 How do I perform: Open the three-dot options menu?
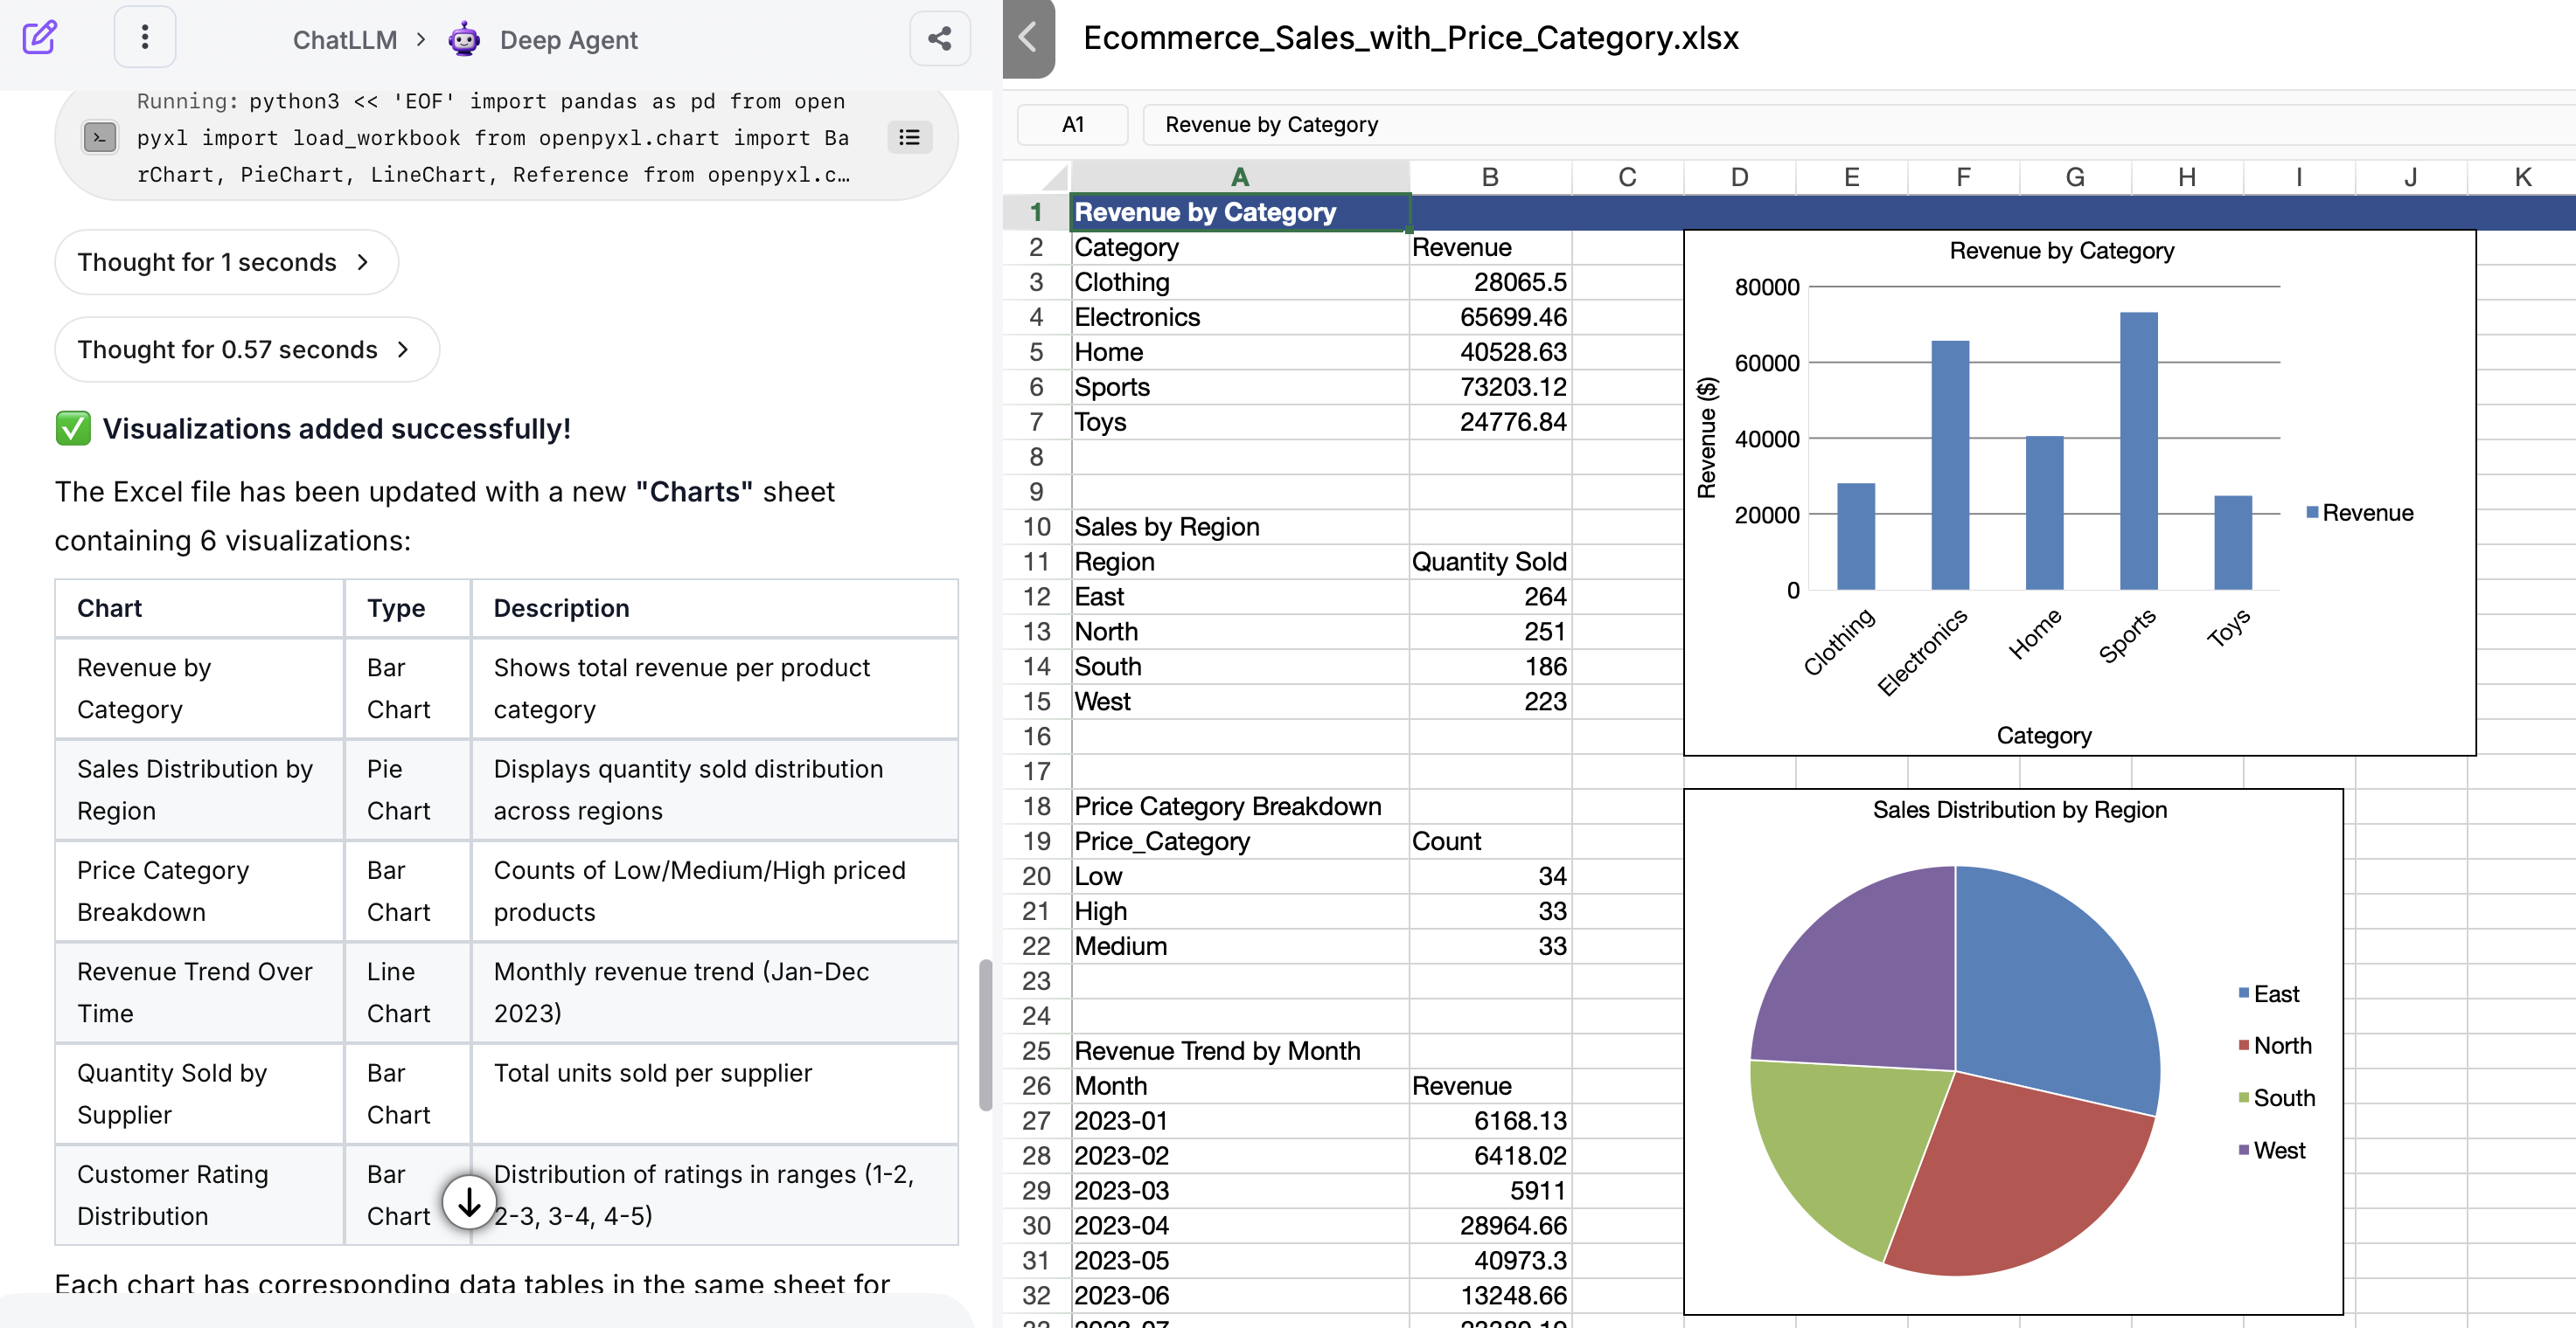point(145,38)
